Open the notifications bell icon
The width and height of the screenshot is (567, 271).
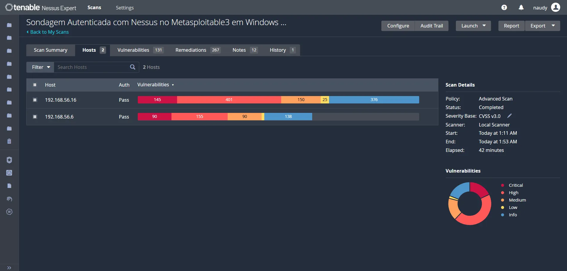(x=521, y=7)
